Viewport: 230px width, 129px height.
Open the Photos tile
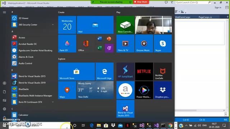click(153, 25)
